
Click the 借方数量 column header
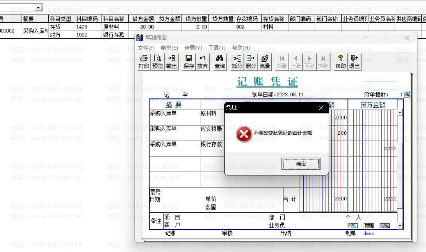[195, 19]
